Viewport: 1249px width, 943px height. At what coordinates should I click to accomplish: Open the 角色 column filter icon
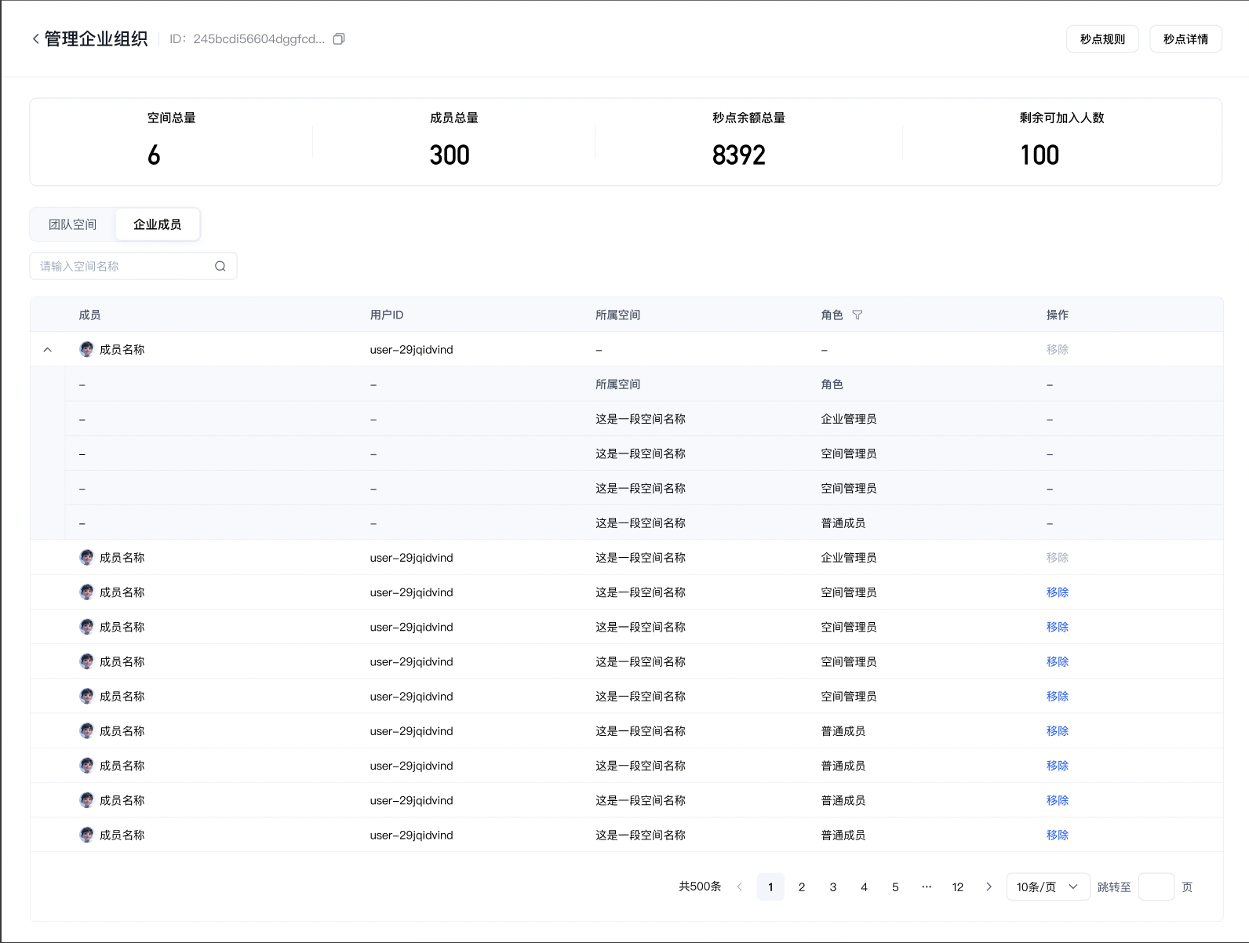click(858, 315)
